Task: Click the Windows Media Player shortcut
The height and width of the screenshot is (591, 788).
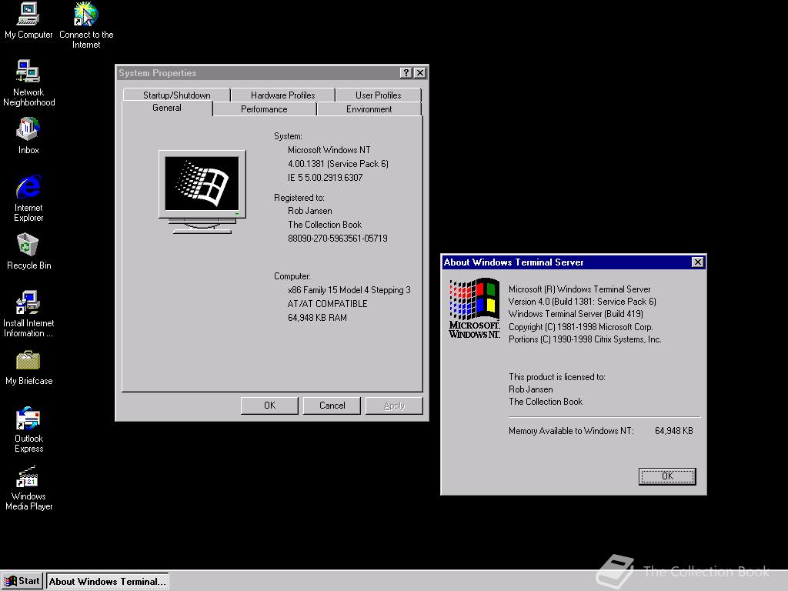Action: (28, 488)
